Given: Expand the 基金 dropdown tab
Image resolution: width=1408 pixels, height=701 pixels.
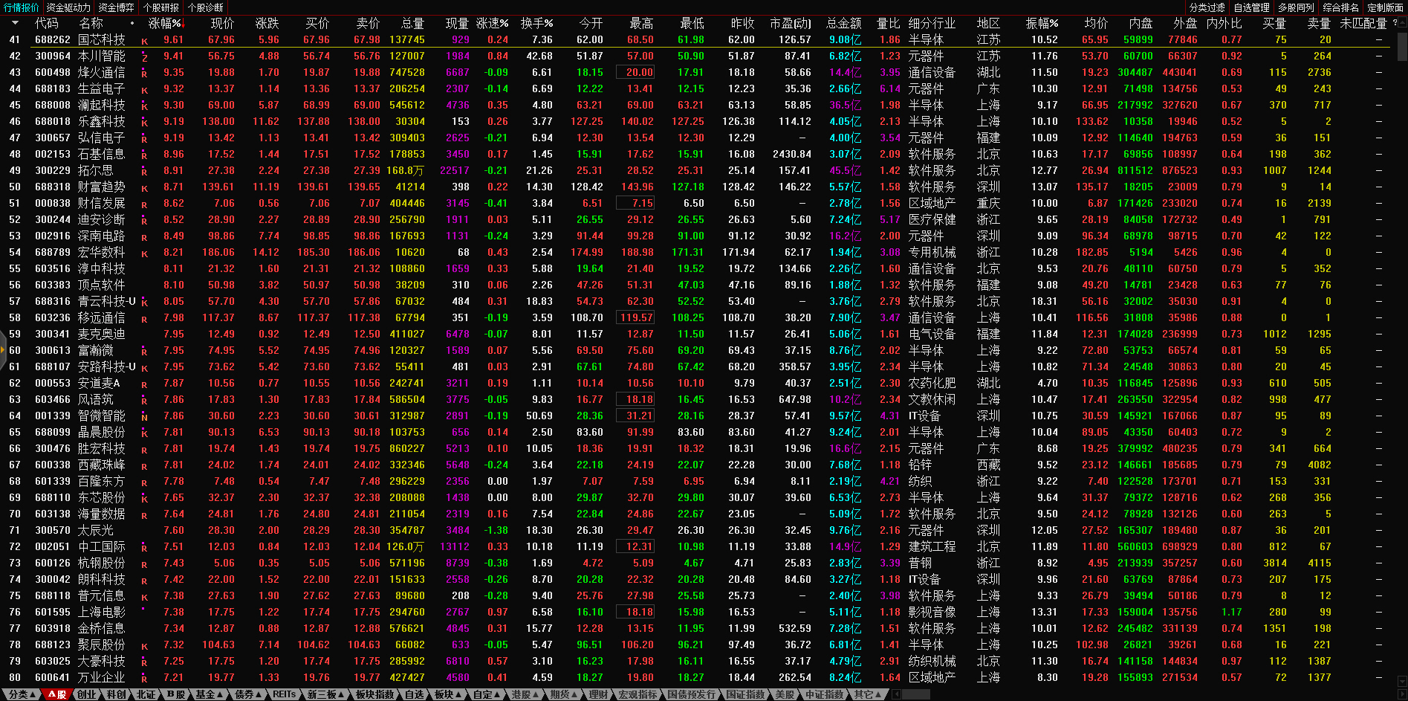Looking at the screenshot, I should coord(210,694).
